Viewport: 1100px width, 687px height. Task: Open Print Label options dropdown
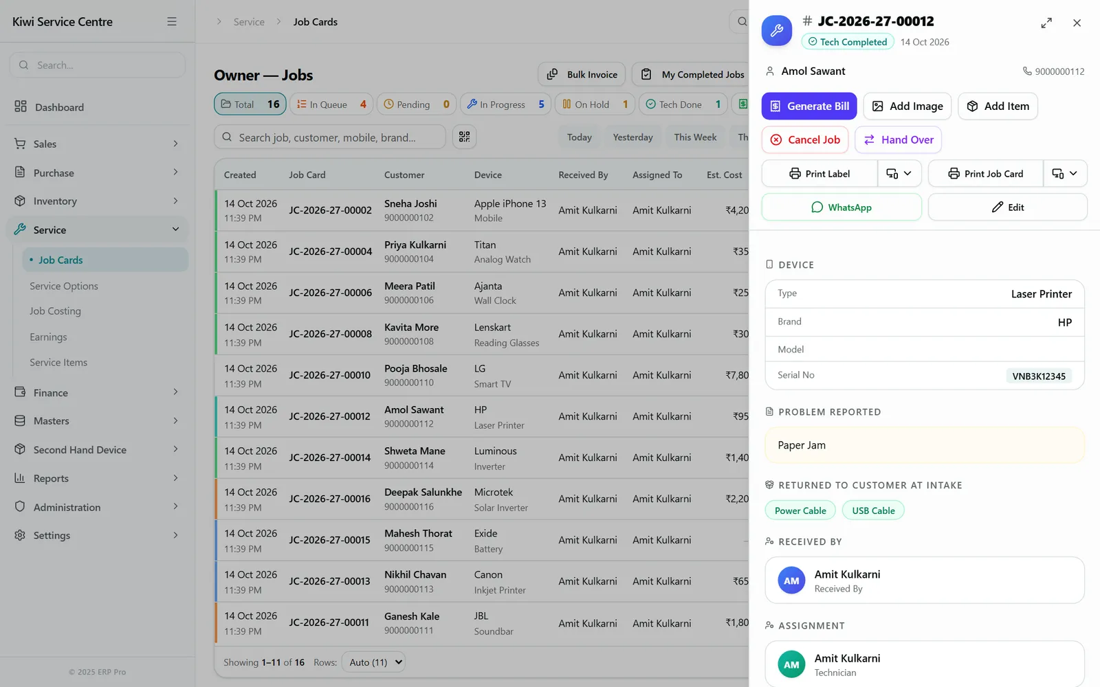click(x=899, y=174)
